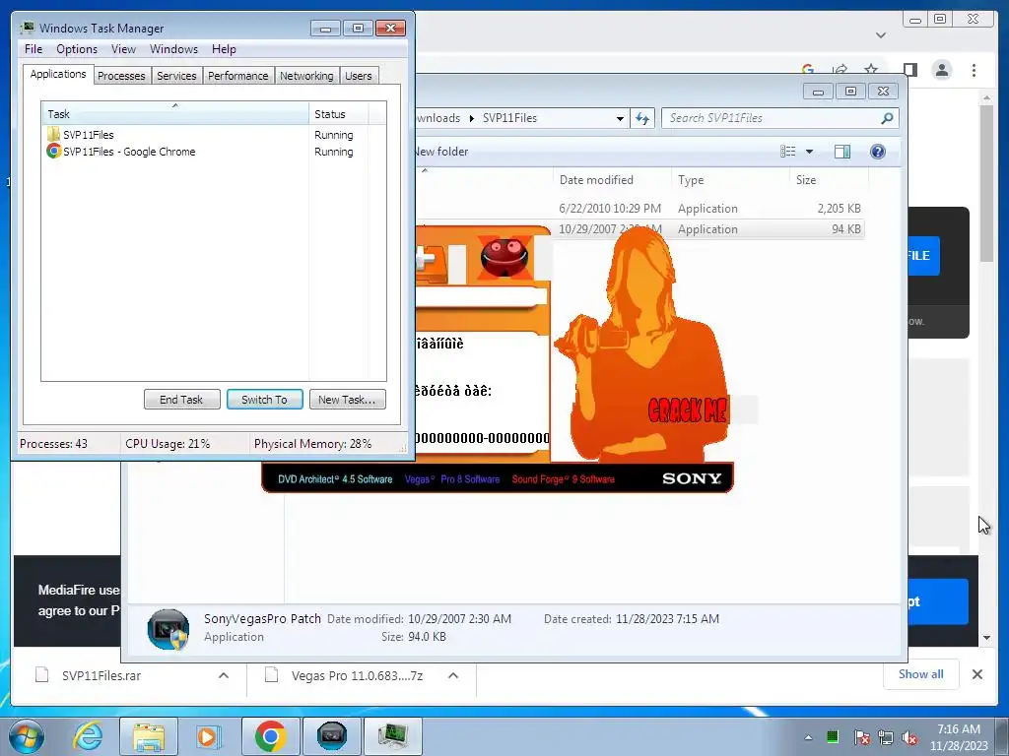Click Show all downloads

pos(921,674)
